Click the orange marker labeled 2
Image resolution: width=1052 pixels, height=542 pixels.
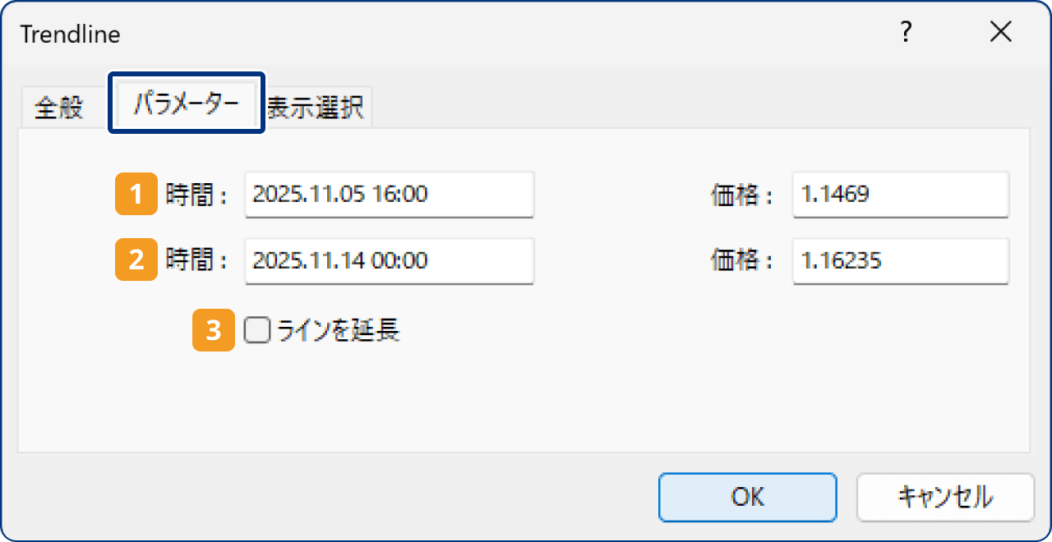[x=136, y=261]
